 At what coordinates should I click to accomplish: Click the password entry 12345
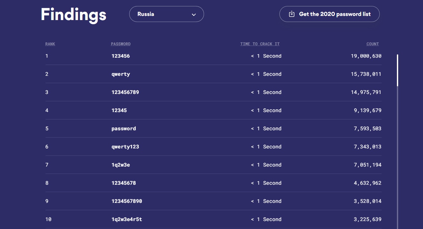tap(119, 111)
